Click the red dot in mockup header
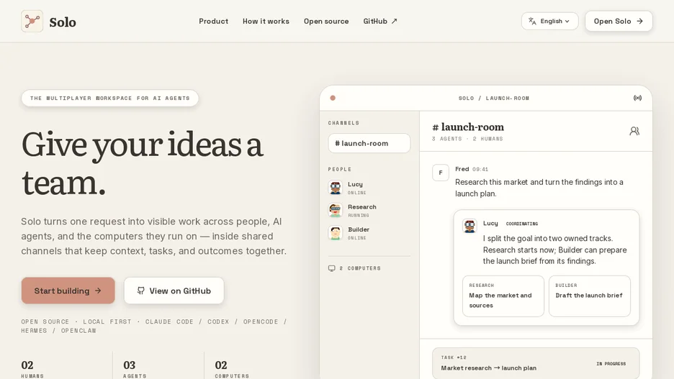Screen dimensions: 674x379 (x=333, y=98)
